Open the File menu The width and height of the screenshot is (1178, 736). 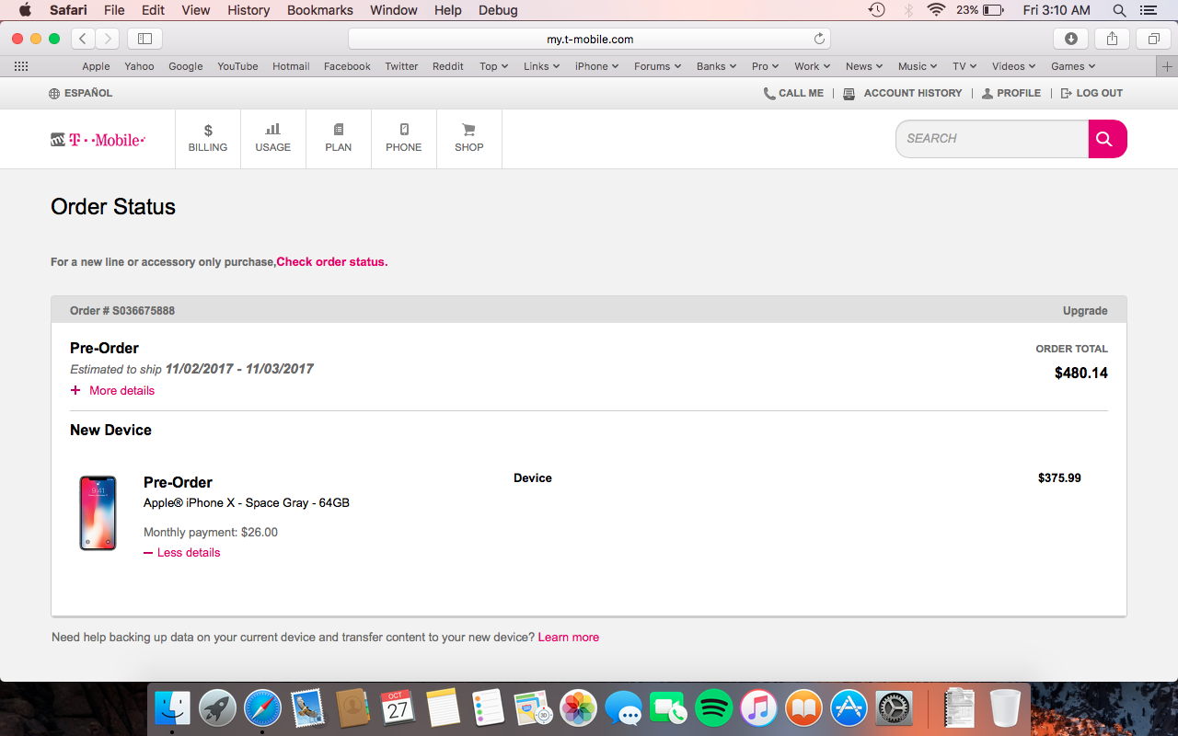coord(114,10)
